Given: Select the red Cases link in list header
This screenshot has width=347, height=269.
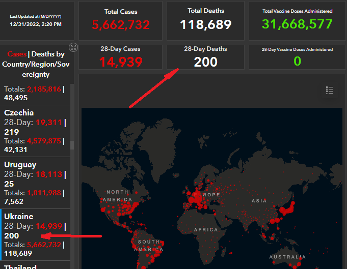Looking at the screenshot, I should [17, 54].
